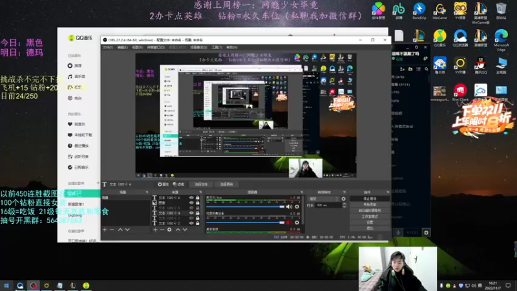
Task: Click the Select Font button in the source toolbar
Action: [x=201, y=184]
